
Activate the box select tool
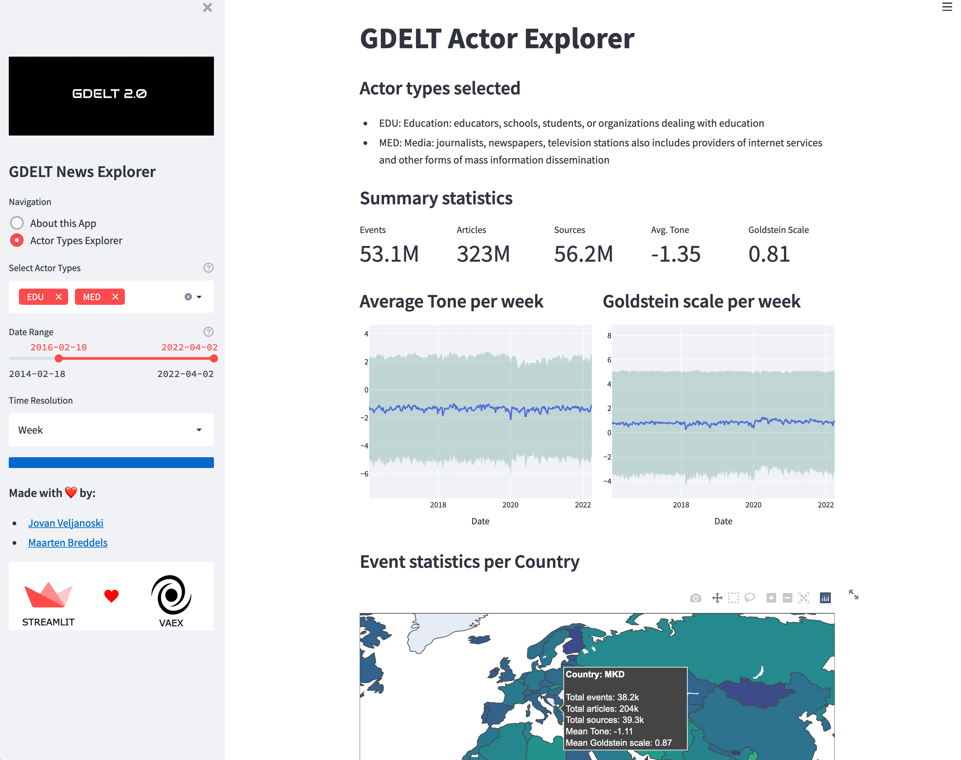734,598
